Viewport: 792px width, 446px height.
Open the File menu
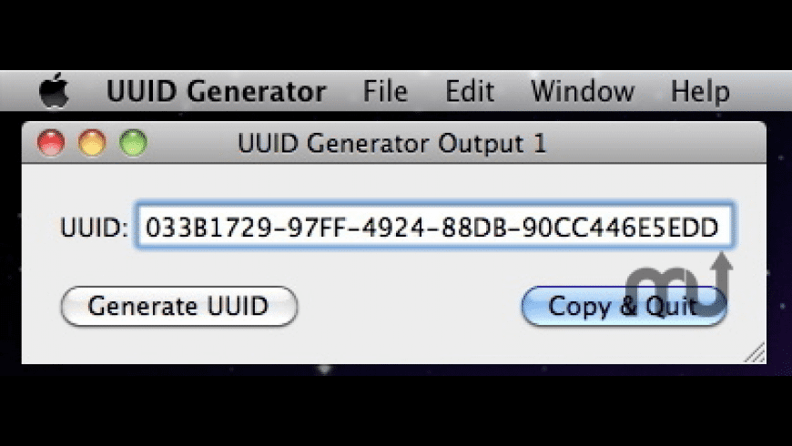384,92
